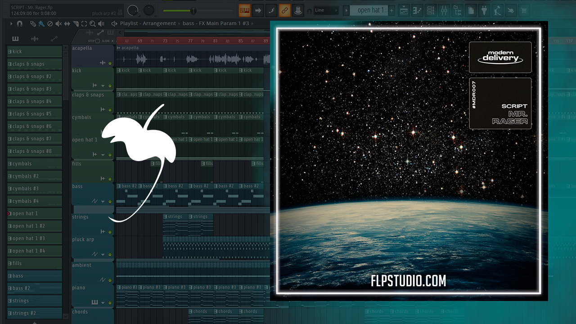Open the plugin database plug icon
Viewport: 576px width, 324px height.
[484, 10]
